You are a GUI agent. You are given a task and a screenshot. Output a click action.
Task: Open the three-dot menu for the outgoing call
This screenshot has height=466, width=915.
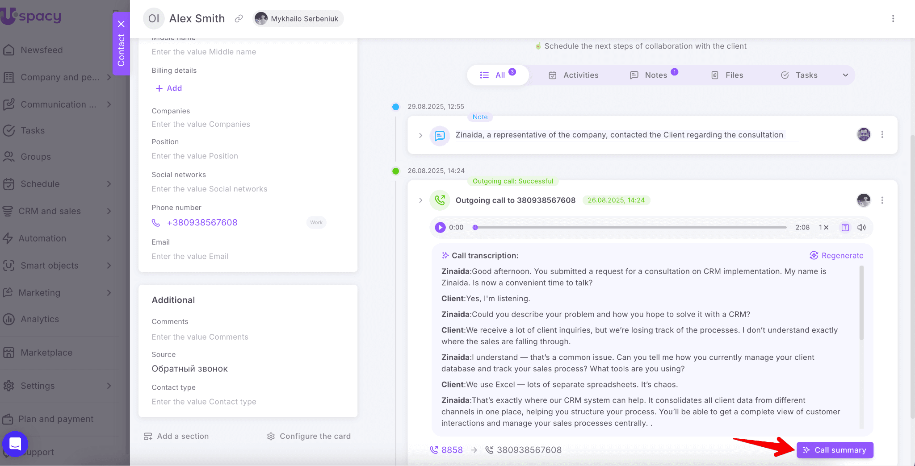882,200
